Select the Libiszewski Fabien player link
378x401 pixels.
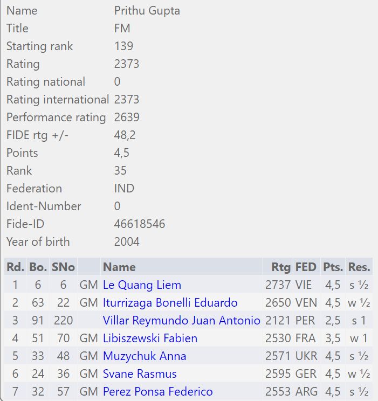coord(150,338)
